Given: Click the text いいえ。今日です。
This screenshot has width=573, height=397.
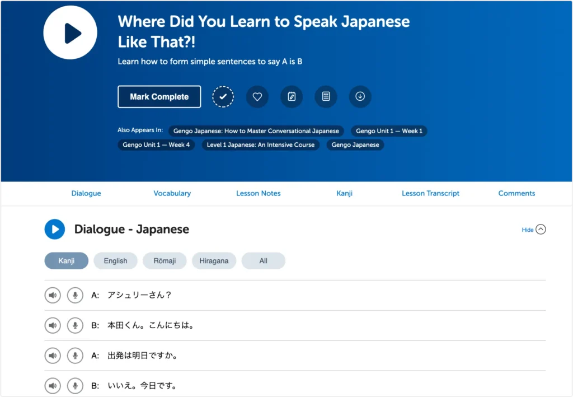Looking at the screenshot, I should coord(143,386).
